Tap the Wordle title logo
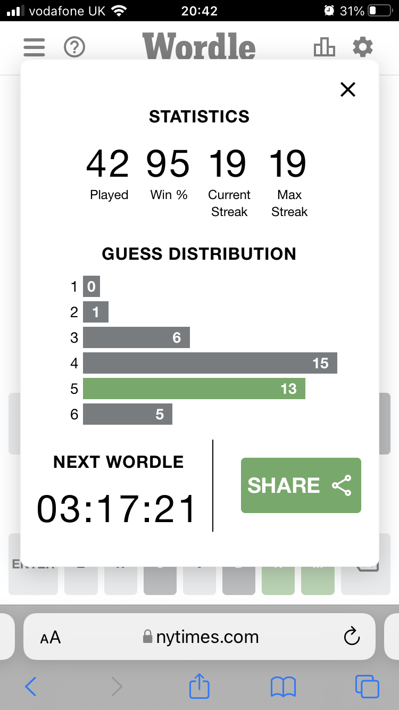The width and height of the screenshot is (399, 710). point(199,47)
